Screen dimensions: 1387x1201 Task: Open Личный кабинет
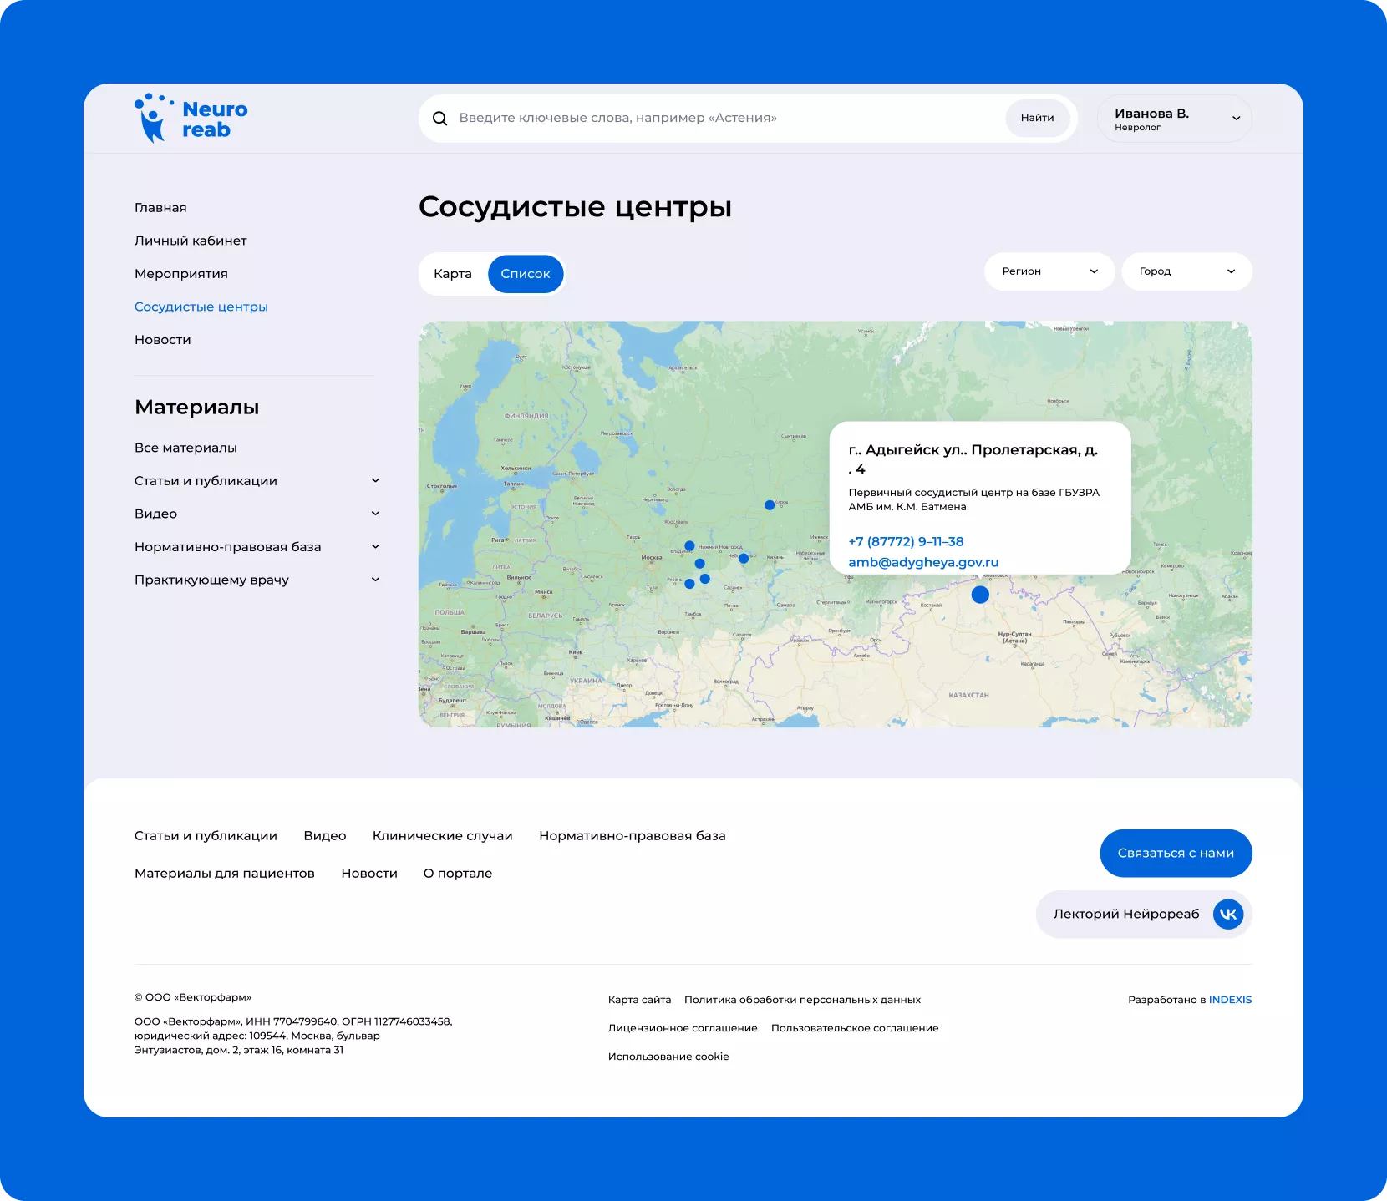point(191,241)
